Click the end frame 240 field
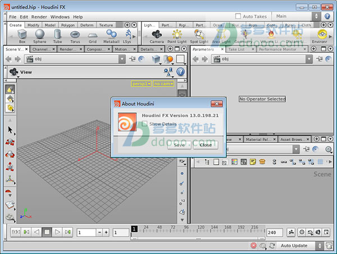Image resolution: width=337 pixels, height=254 pixels. click(275, 233)
